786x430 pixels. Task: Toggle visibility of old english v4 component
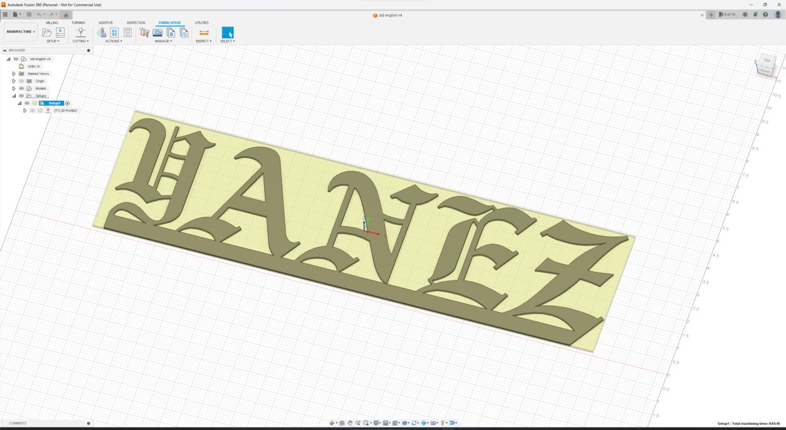[16, 59]
